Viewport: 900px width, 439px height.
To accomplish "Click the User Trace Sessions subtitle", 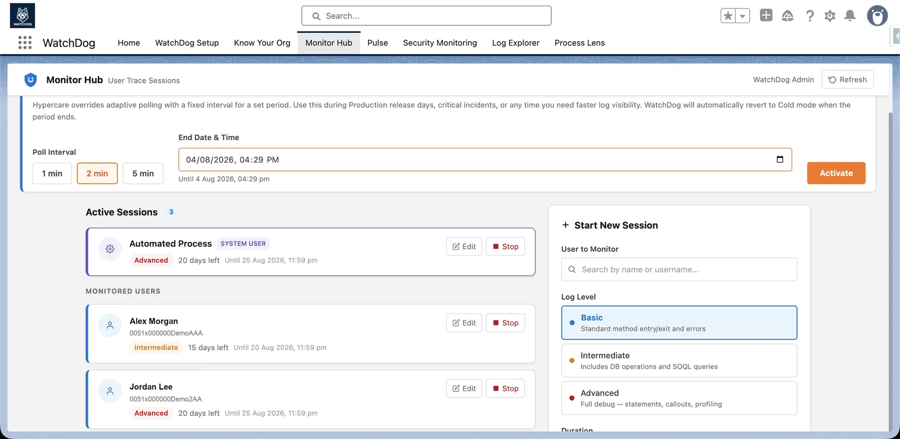I will click(x=144, y=80).
